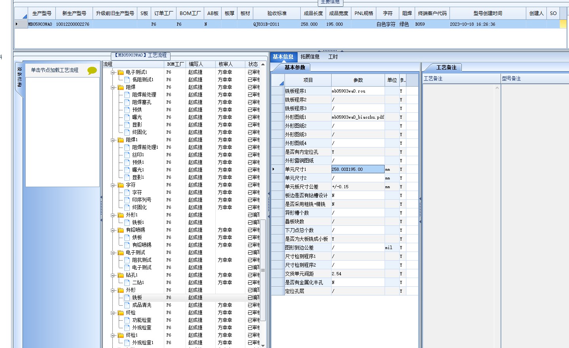Collapse the 有铅喷锡 folder node
This screenshot has width=569, height=348.
(113, 230)
